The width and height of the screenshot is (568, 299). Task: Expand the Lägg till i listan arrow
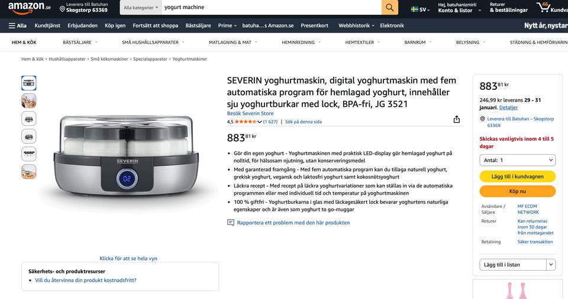pyautogui.click(x=551, y=265)
